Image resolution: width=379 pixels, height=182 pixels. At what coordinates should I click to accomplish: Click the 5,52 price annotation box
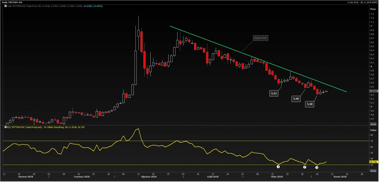pos(274,94)
